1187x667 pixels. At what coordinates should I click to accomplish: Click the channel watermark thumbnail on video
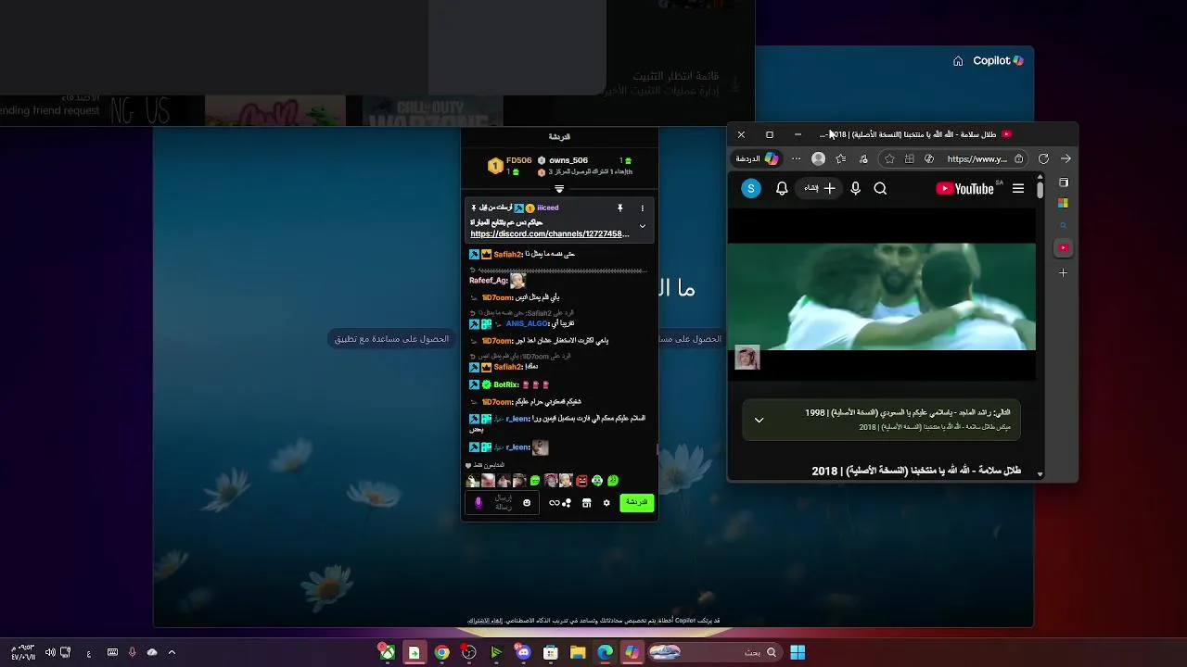coord(747,358)
